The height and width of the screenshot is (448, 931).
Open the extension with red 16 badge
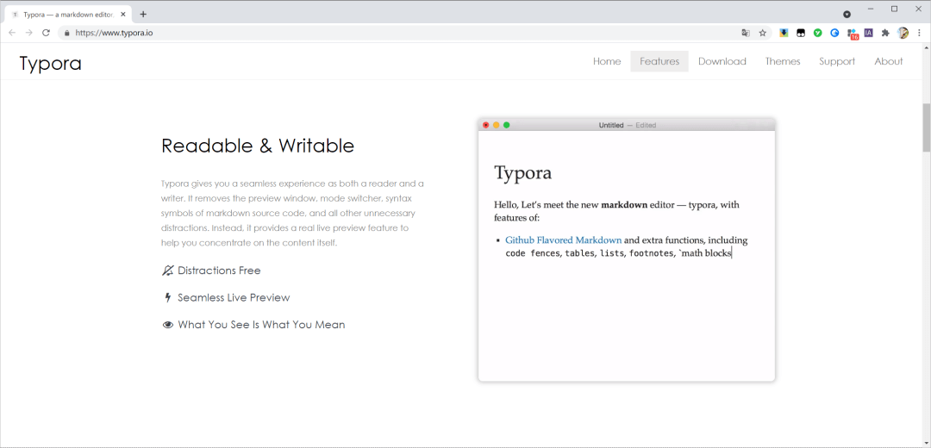(x=852, y=34)
